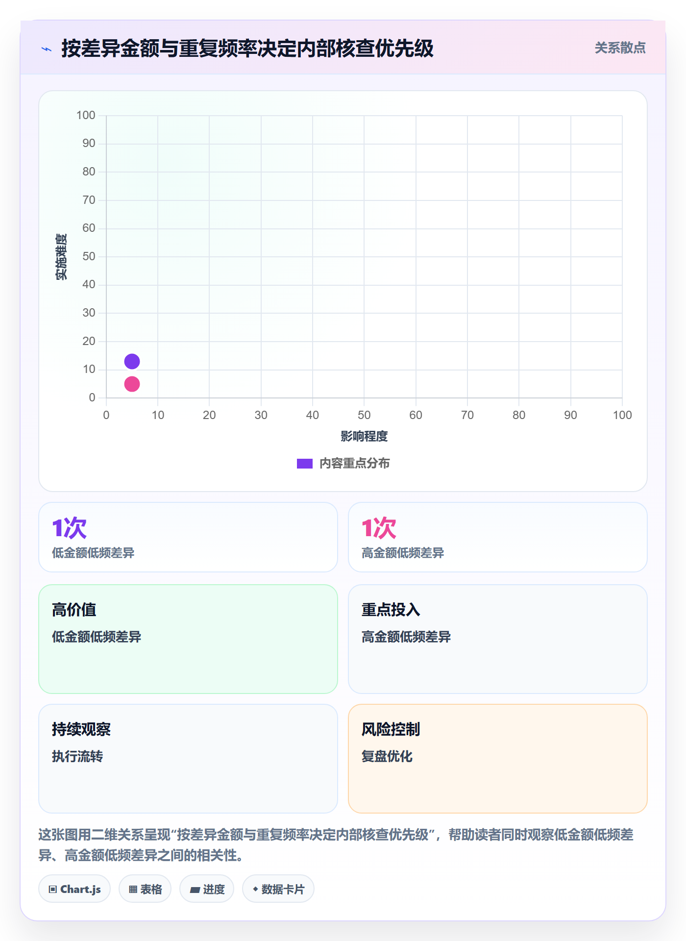Click the description paragraph starting 这张图用二维关系

click(x=336, y=845)
